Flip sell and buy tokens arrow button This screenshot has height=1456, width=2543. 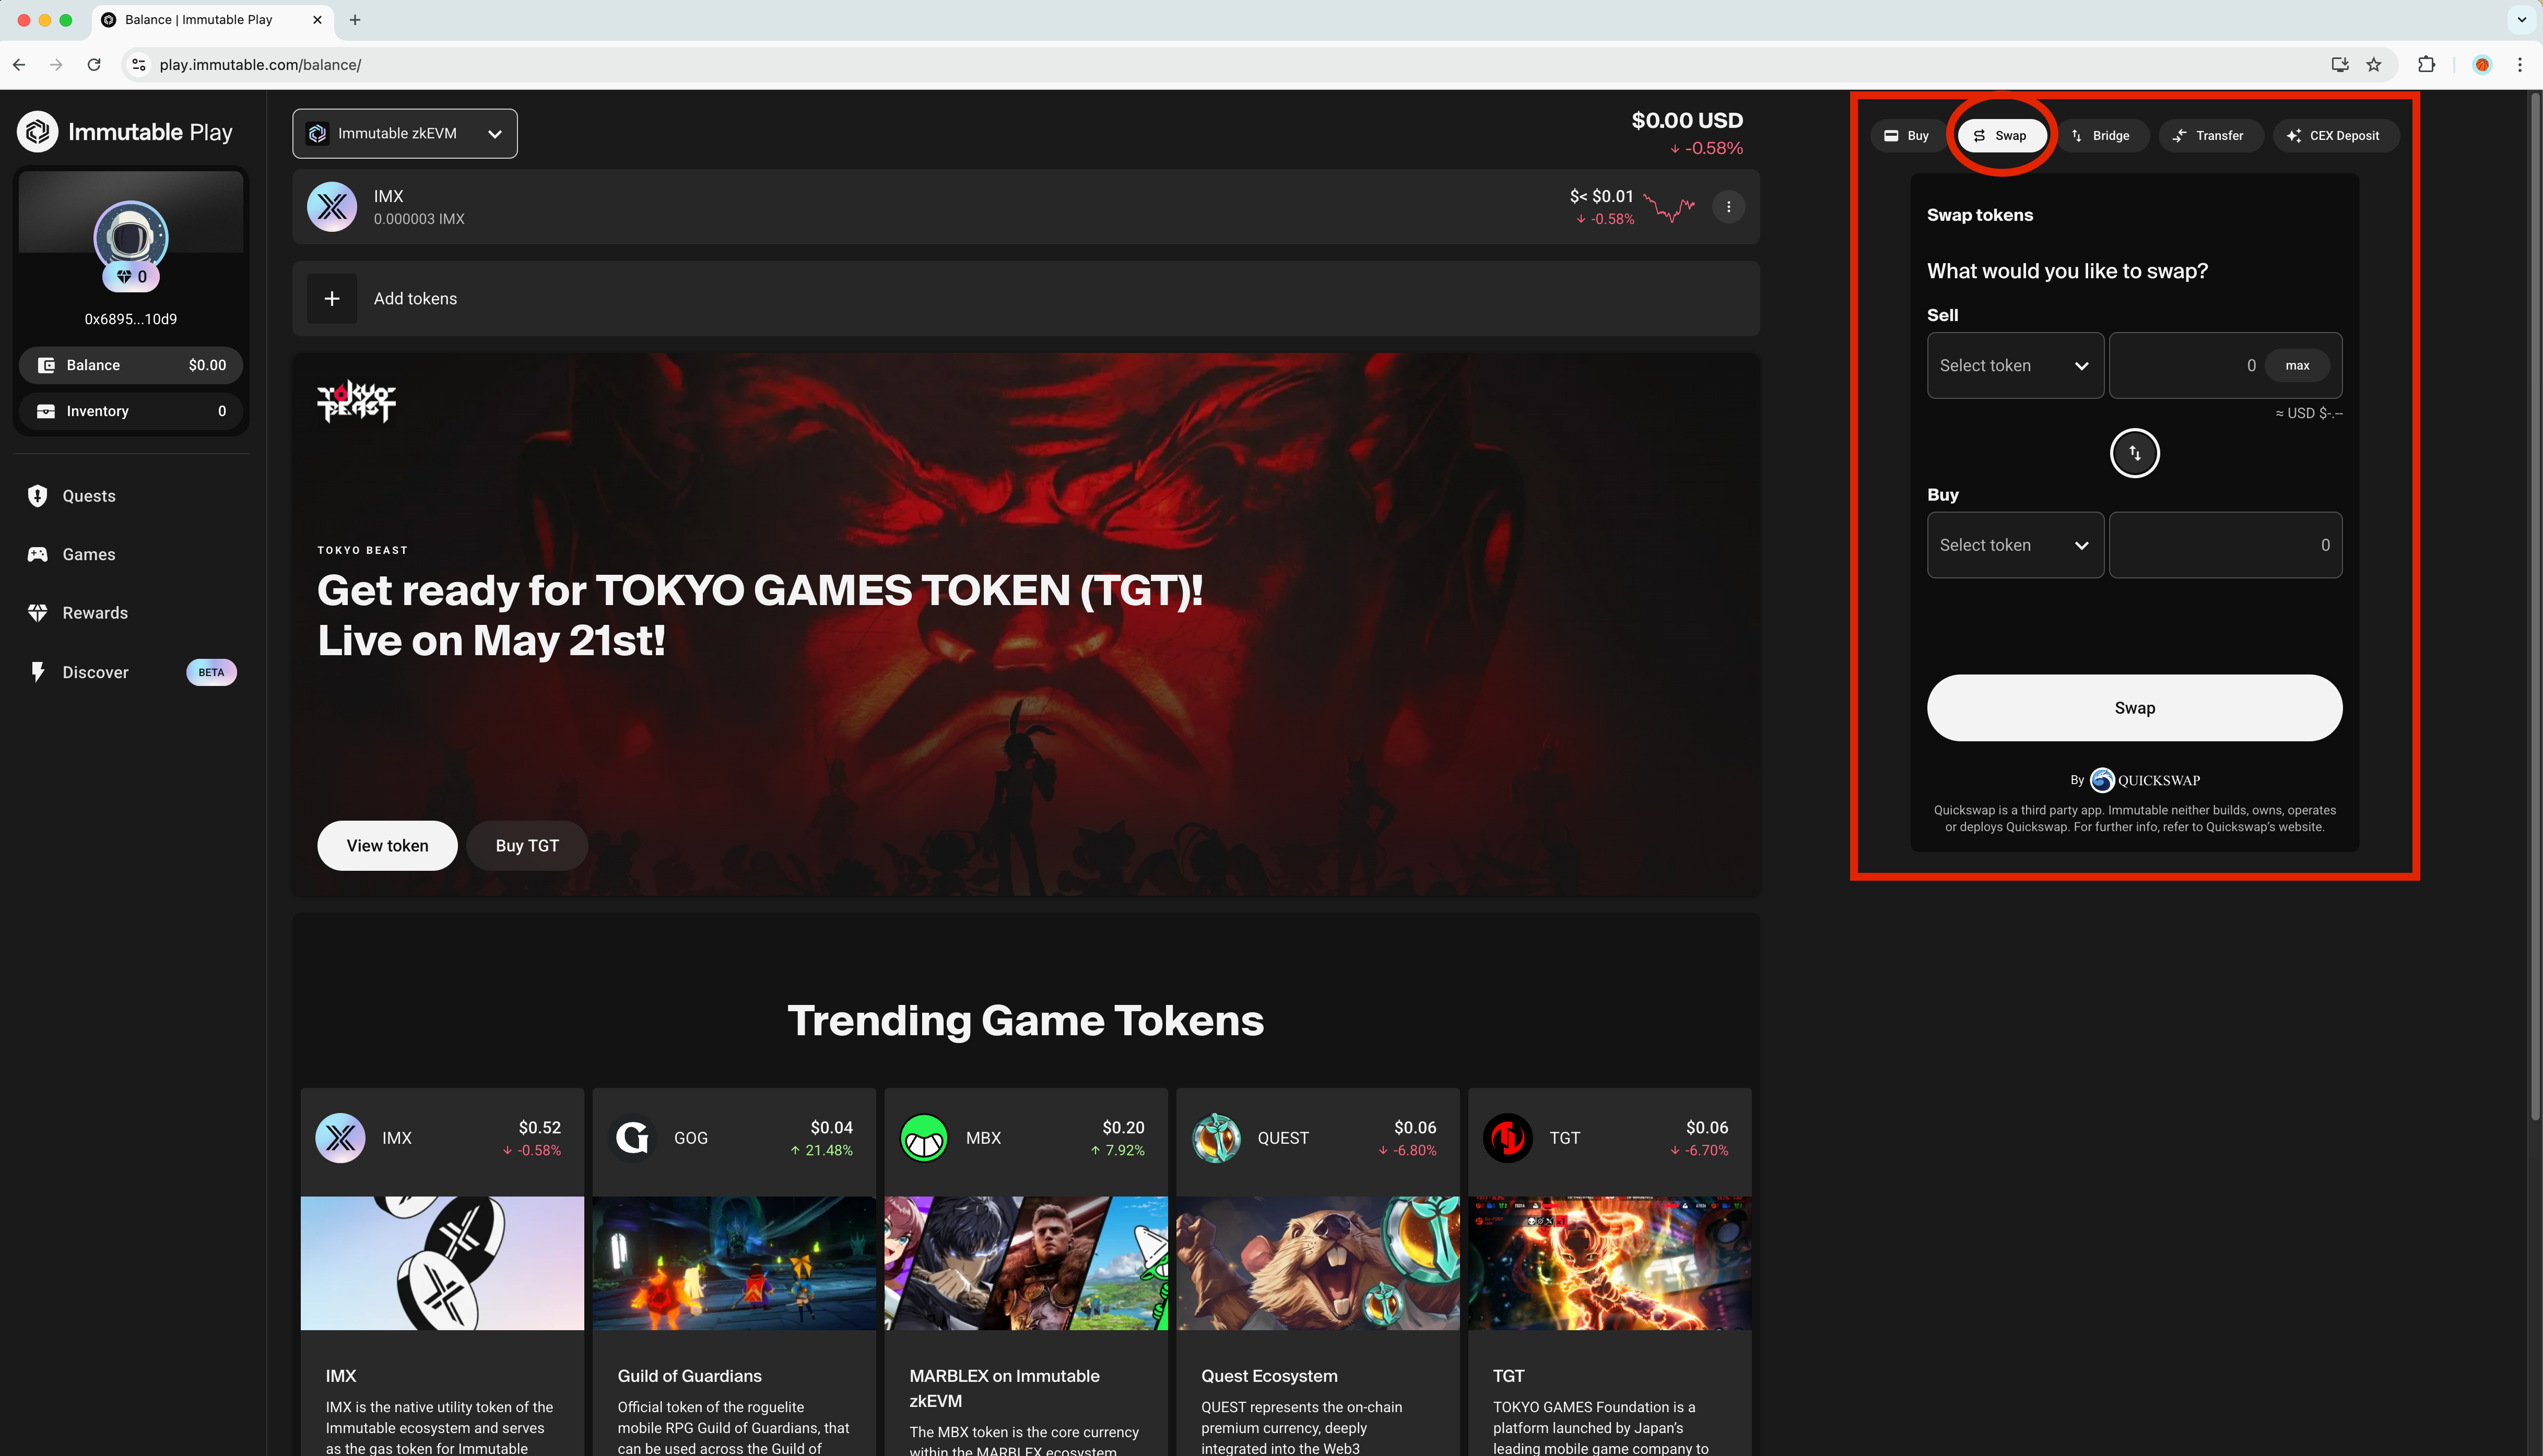[x=2134, y=453]
